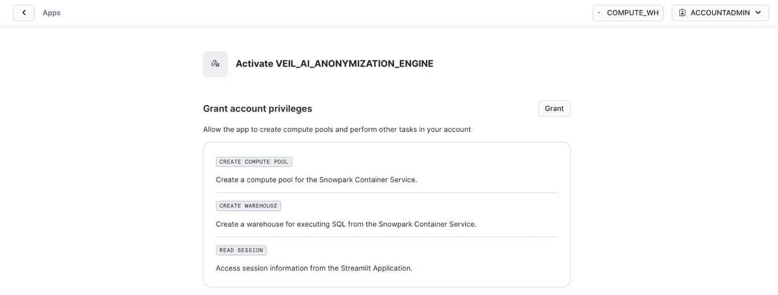
Task: Open the ACCOUNTADMIN role switcher label
Action: [720, 13]
